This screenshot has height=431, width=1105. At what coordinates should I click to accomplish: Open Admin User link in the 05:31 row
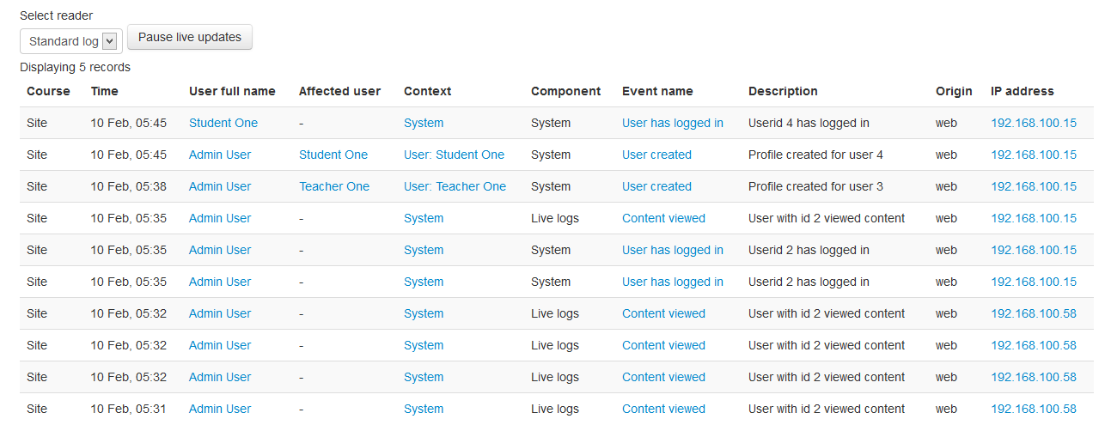(x=220, y=409)
